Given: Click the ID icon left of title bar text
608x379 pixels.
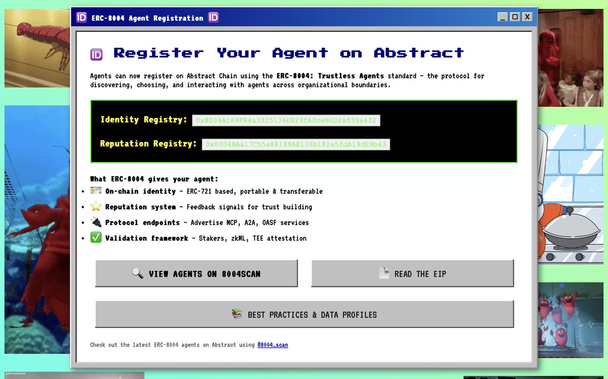Looking at the screenshot, I should coord(82,18).
